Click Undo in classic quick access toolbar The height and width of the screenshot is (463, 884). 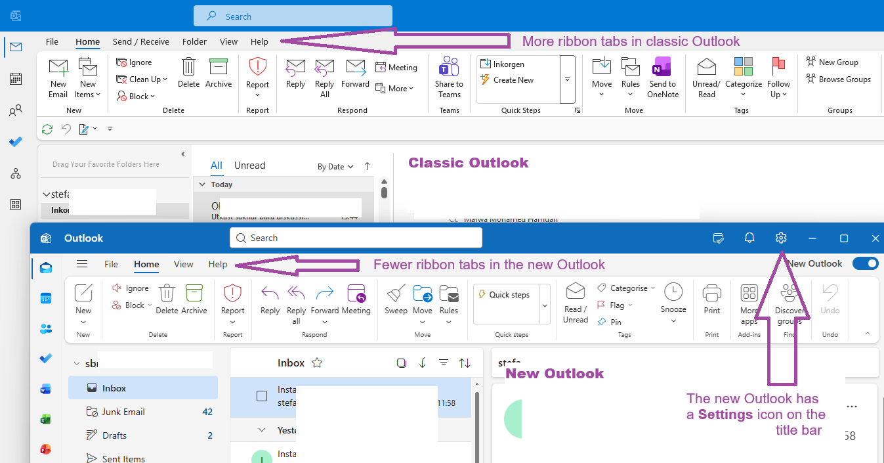point(66,129)
